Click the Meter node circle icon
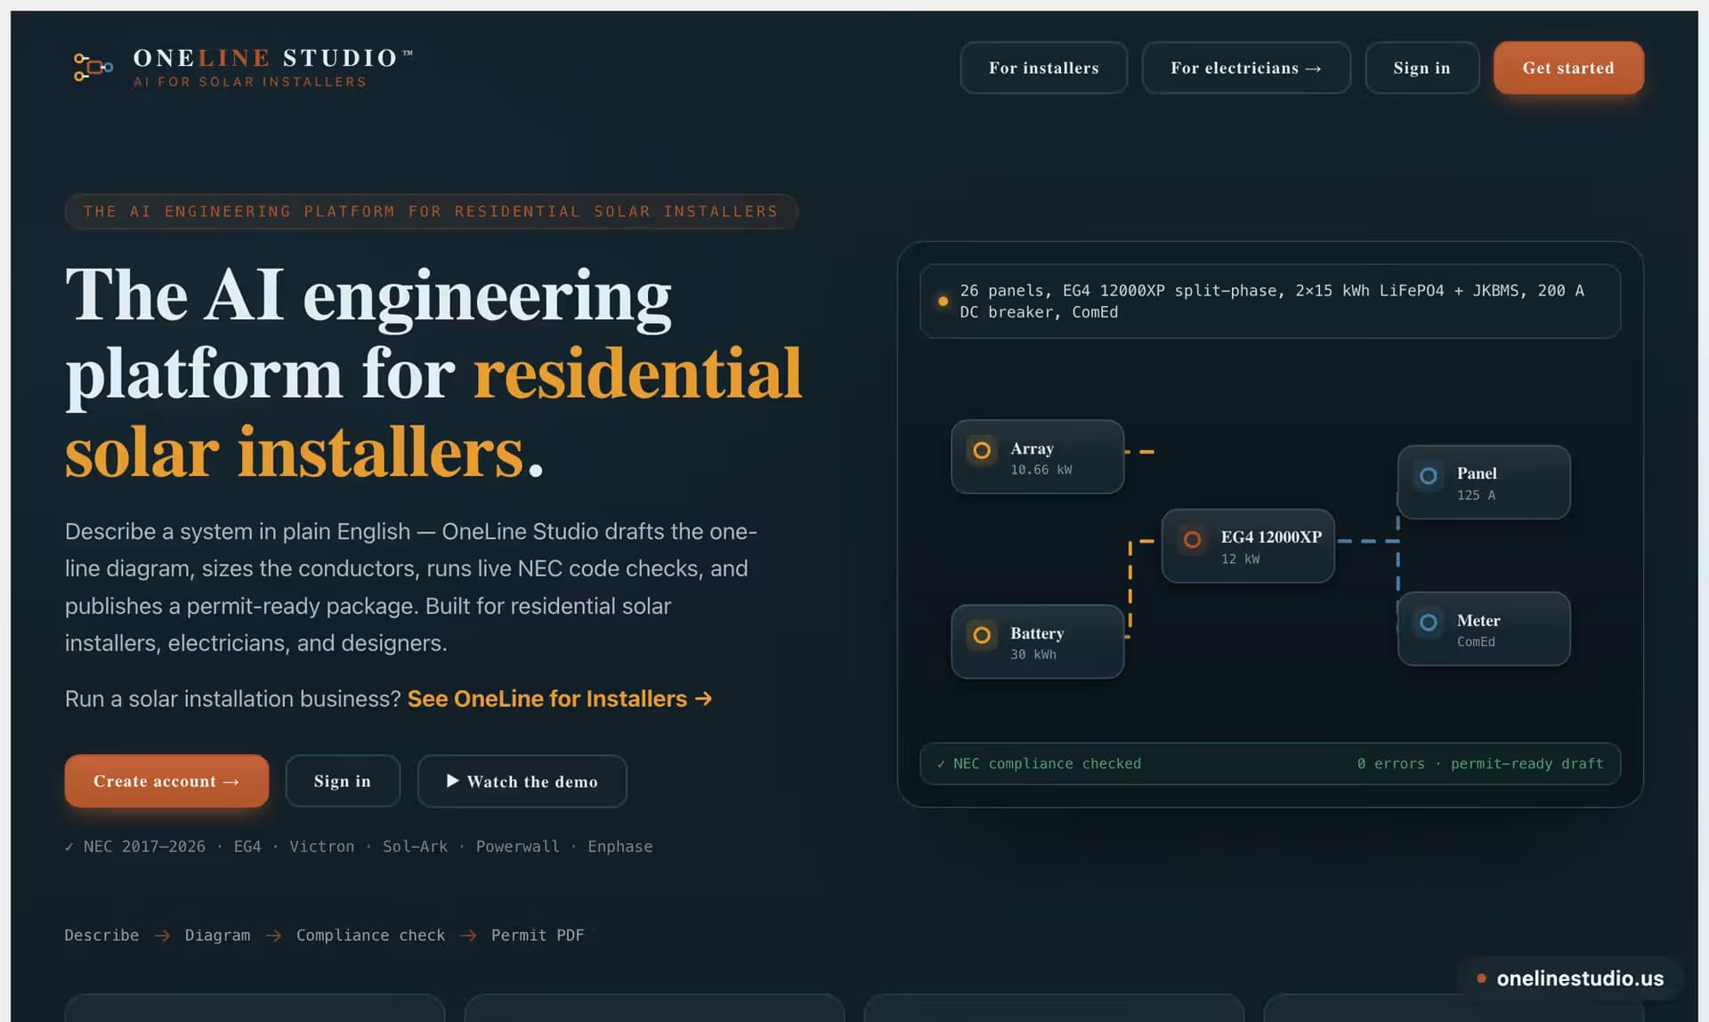Viewport: 1709px width, 1022px height. pos(1429,623)
